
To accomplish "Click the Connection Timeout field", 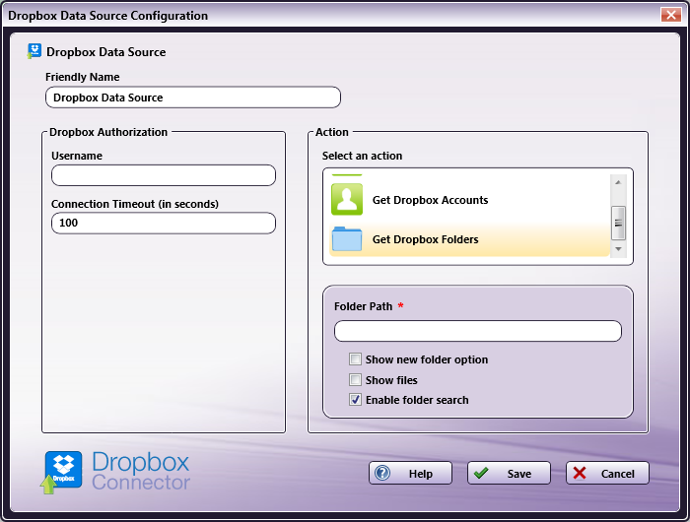I will (164, 223).
